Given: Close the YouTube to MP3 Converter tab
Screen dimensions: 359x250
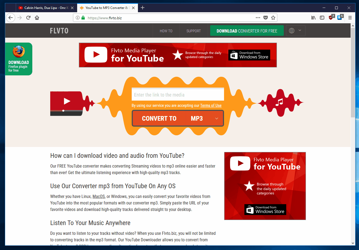Looking at the screenshot, I should 133,8.
